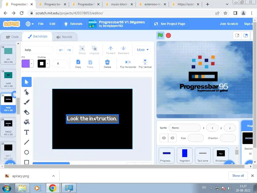Move object Forward
Image resolution: width=257 pixels, height=193 pixels.
[111, 50]
